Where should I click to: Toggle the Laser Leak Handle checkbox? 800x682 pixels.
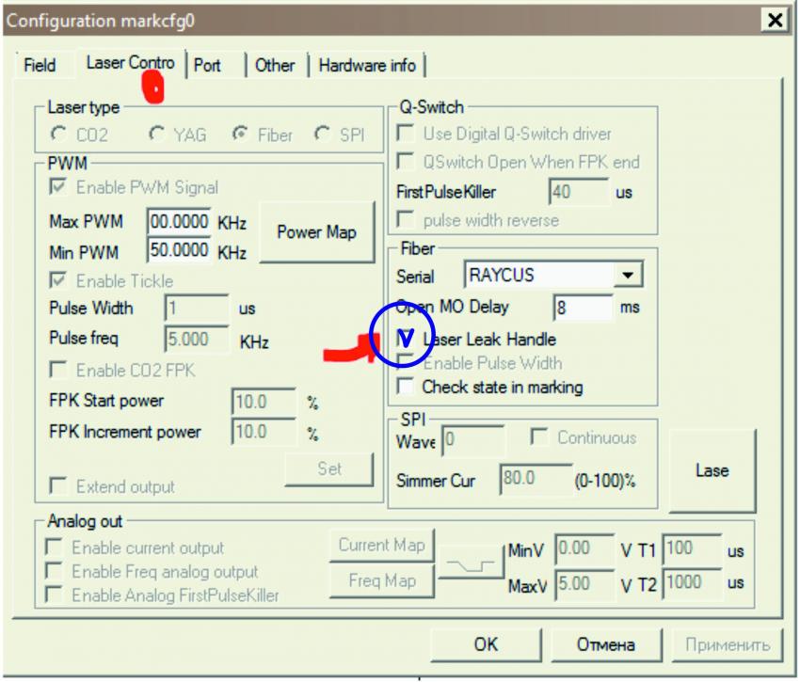point(406,338)
